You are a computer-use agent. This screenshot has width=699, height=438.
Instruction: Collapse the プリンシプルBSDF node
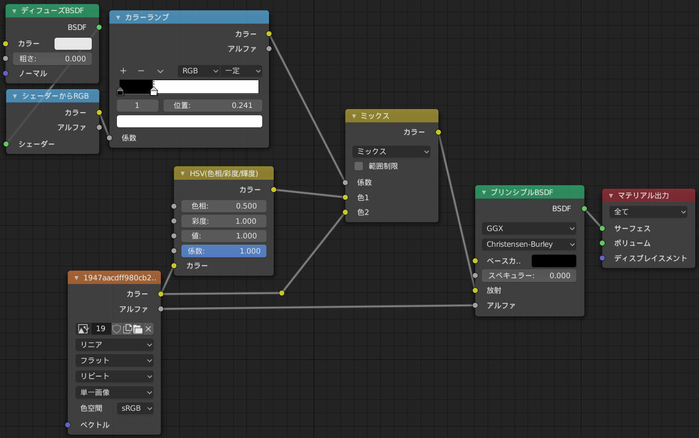484,192
